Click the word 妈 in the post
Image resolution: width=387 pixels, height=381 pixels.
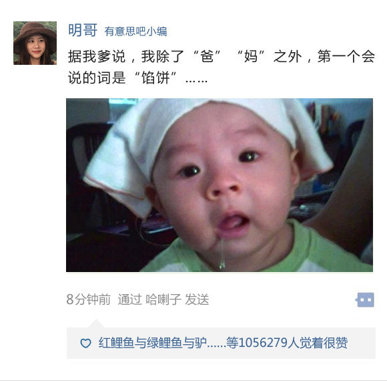250,56
